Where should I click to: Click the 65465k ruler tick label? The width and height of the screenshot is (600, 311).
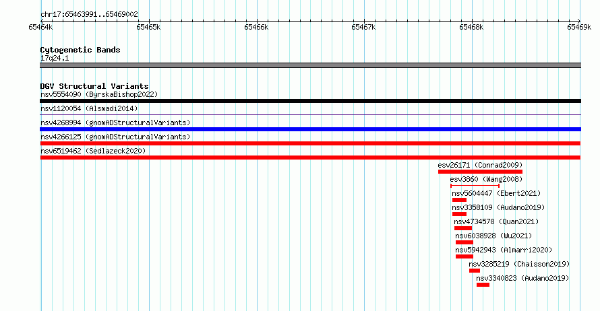click(x=148, y=27)
